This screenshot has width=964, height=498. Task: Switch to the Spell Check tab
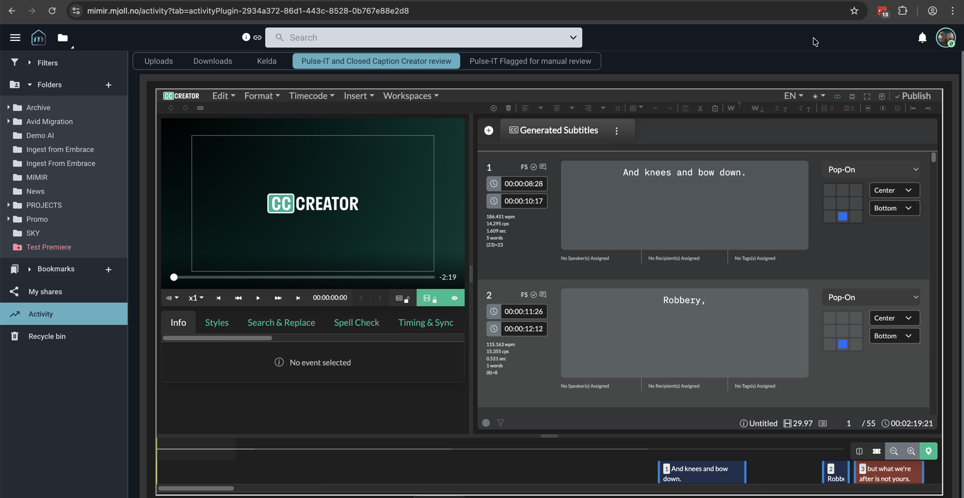pyautogui.click(x=356, y=322)
